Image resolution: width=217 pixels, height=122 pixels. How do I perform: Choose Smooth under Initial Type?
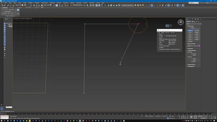[192, 55]
